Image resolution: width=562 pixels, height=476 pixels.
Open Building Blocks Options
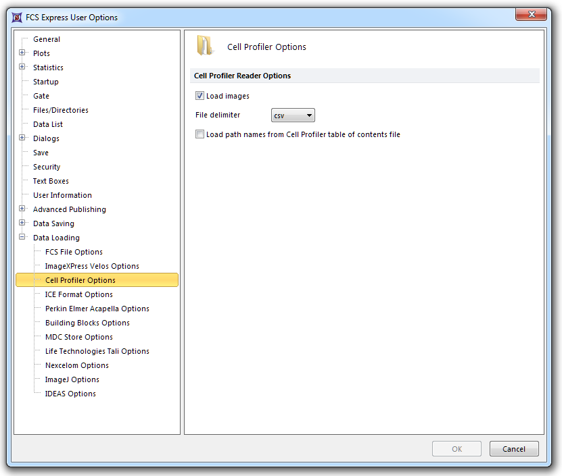[x=87, y=323]
